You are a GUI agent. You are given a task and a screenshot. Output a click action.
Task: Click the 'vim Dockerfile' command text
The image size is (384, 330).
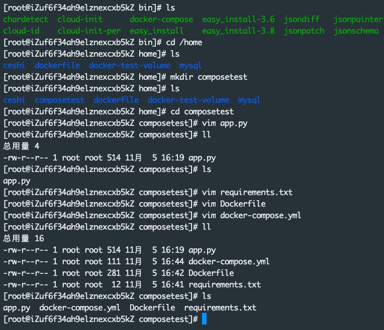pos(233,204)
